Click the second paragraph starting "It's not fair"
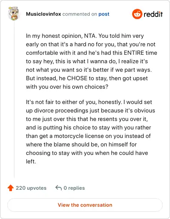The image size is (170, 219). tap(91, 132)
